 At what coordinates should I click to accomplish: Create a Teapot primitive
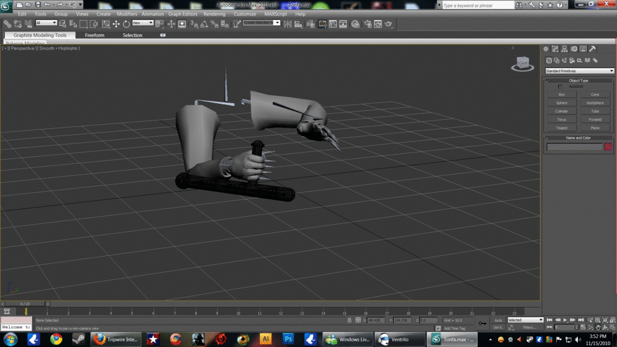(x=562, y=127)
